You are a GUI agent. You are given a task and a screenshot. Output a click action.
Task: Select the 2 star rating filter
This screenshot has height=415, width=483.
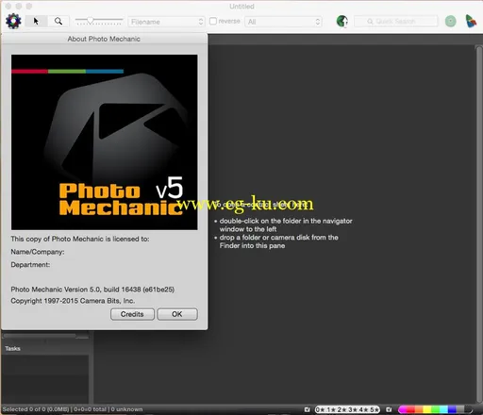[341, 409]
